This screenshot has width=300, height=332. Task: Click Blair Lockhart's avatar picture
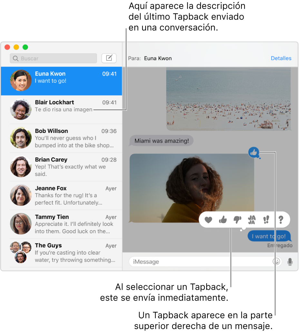tap(21, 109)
